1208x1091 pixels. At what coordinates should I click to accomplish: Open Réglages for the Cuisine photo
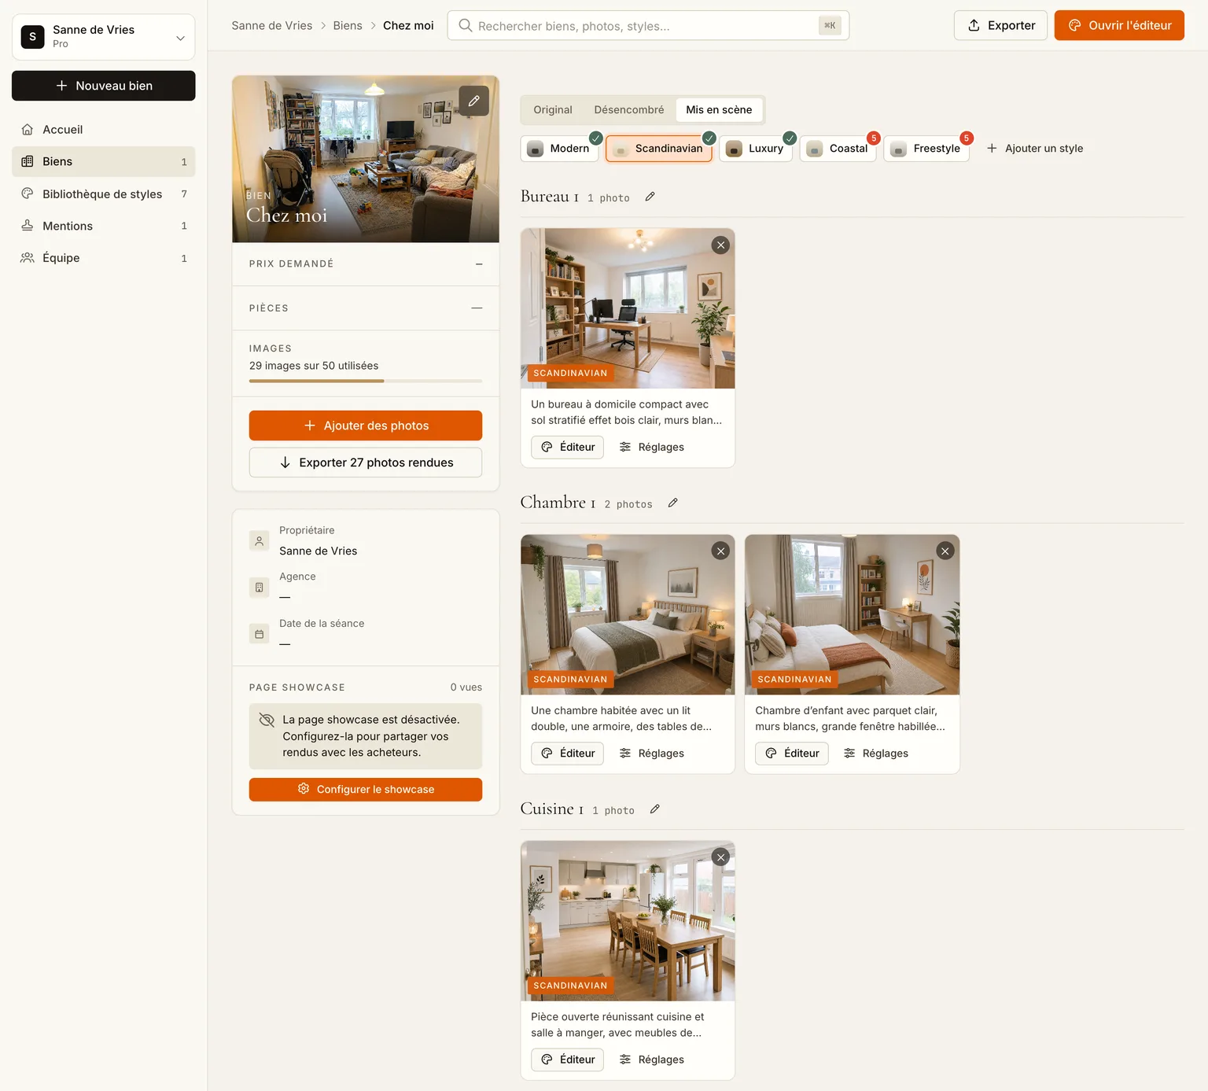[x=652, y=1060]
